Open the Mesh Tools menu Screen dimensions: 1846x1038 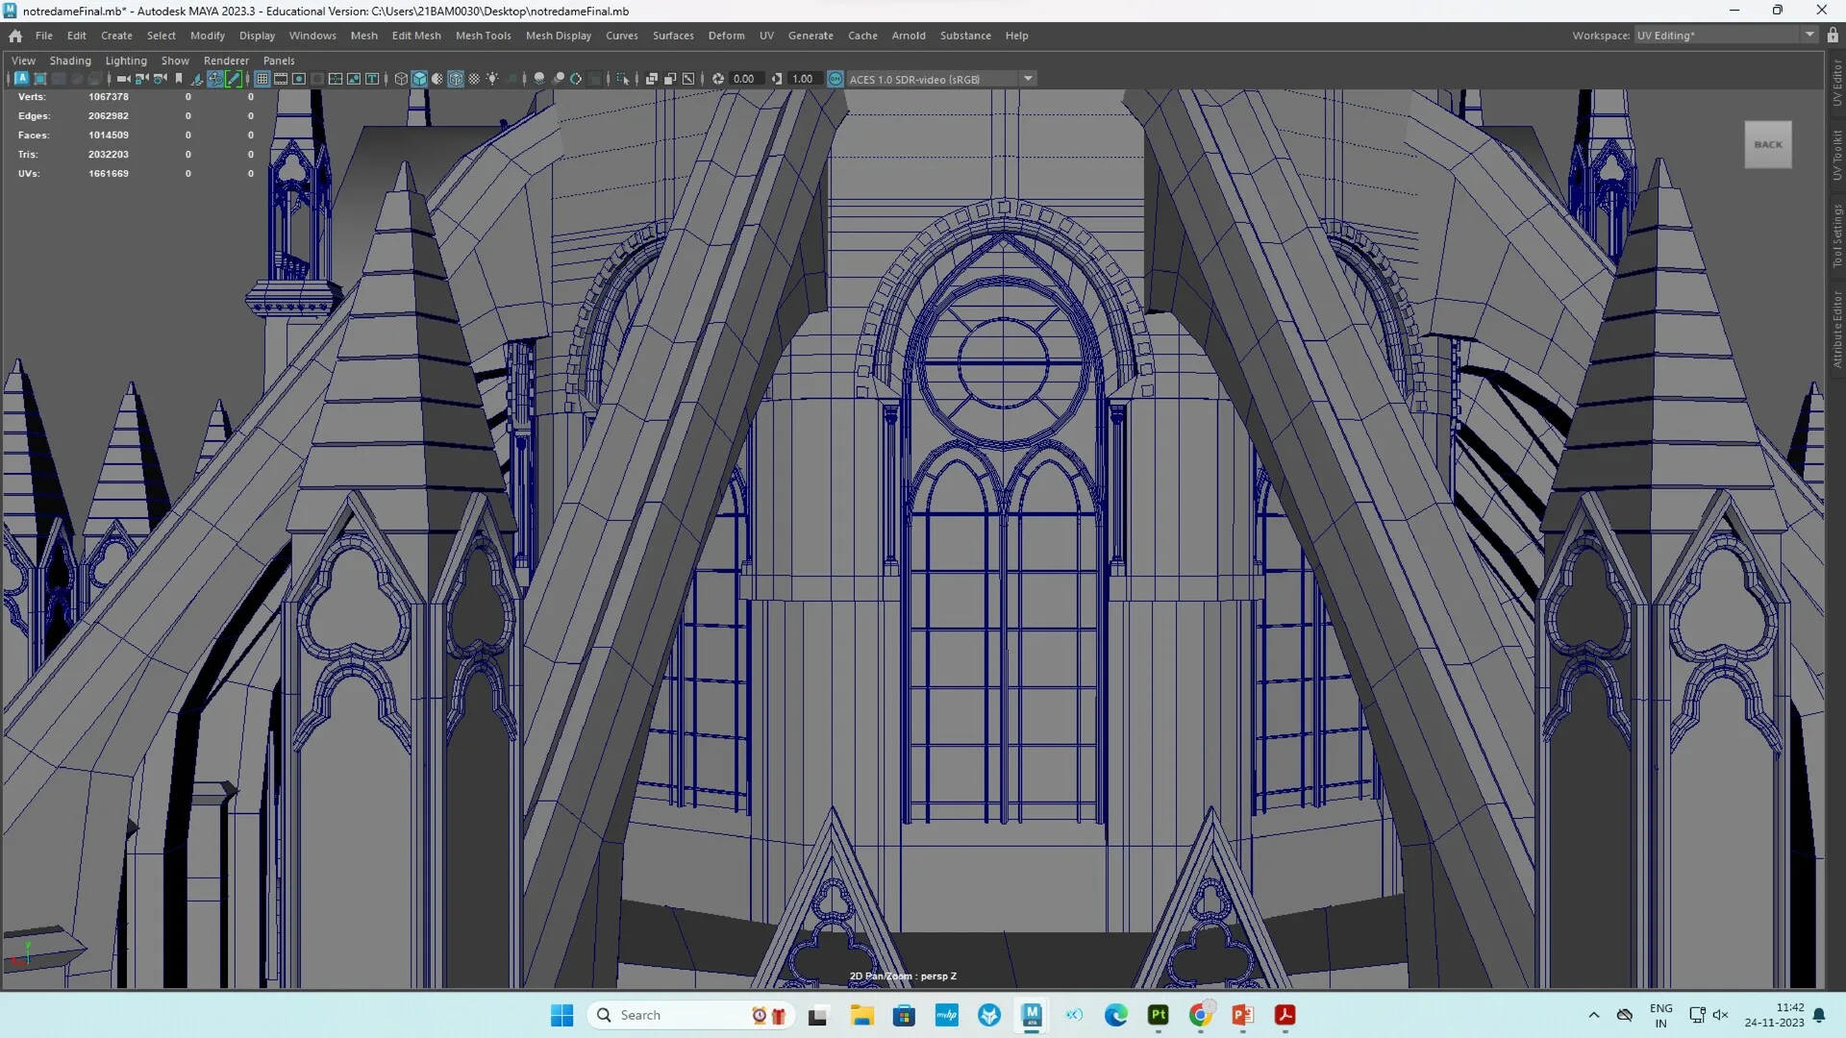coord(484,36)
